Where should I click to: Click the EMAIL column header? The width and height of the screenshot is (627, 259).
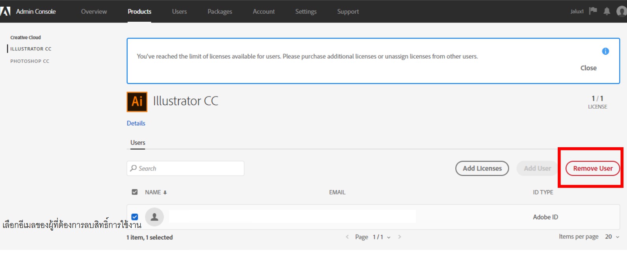(337, 192)
